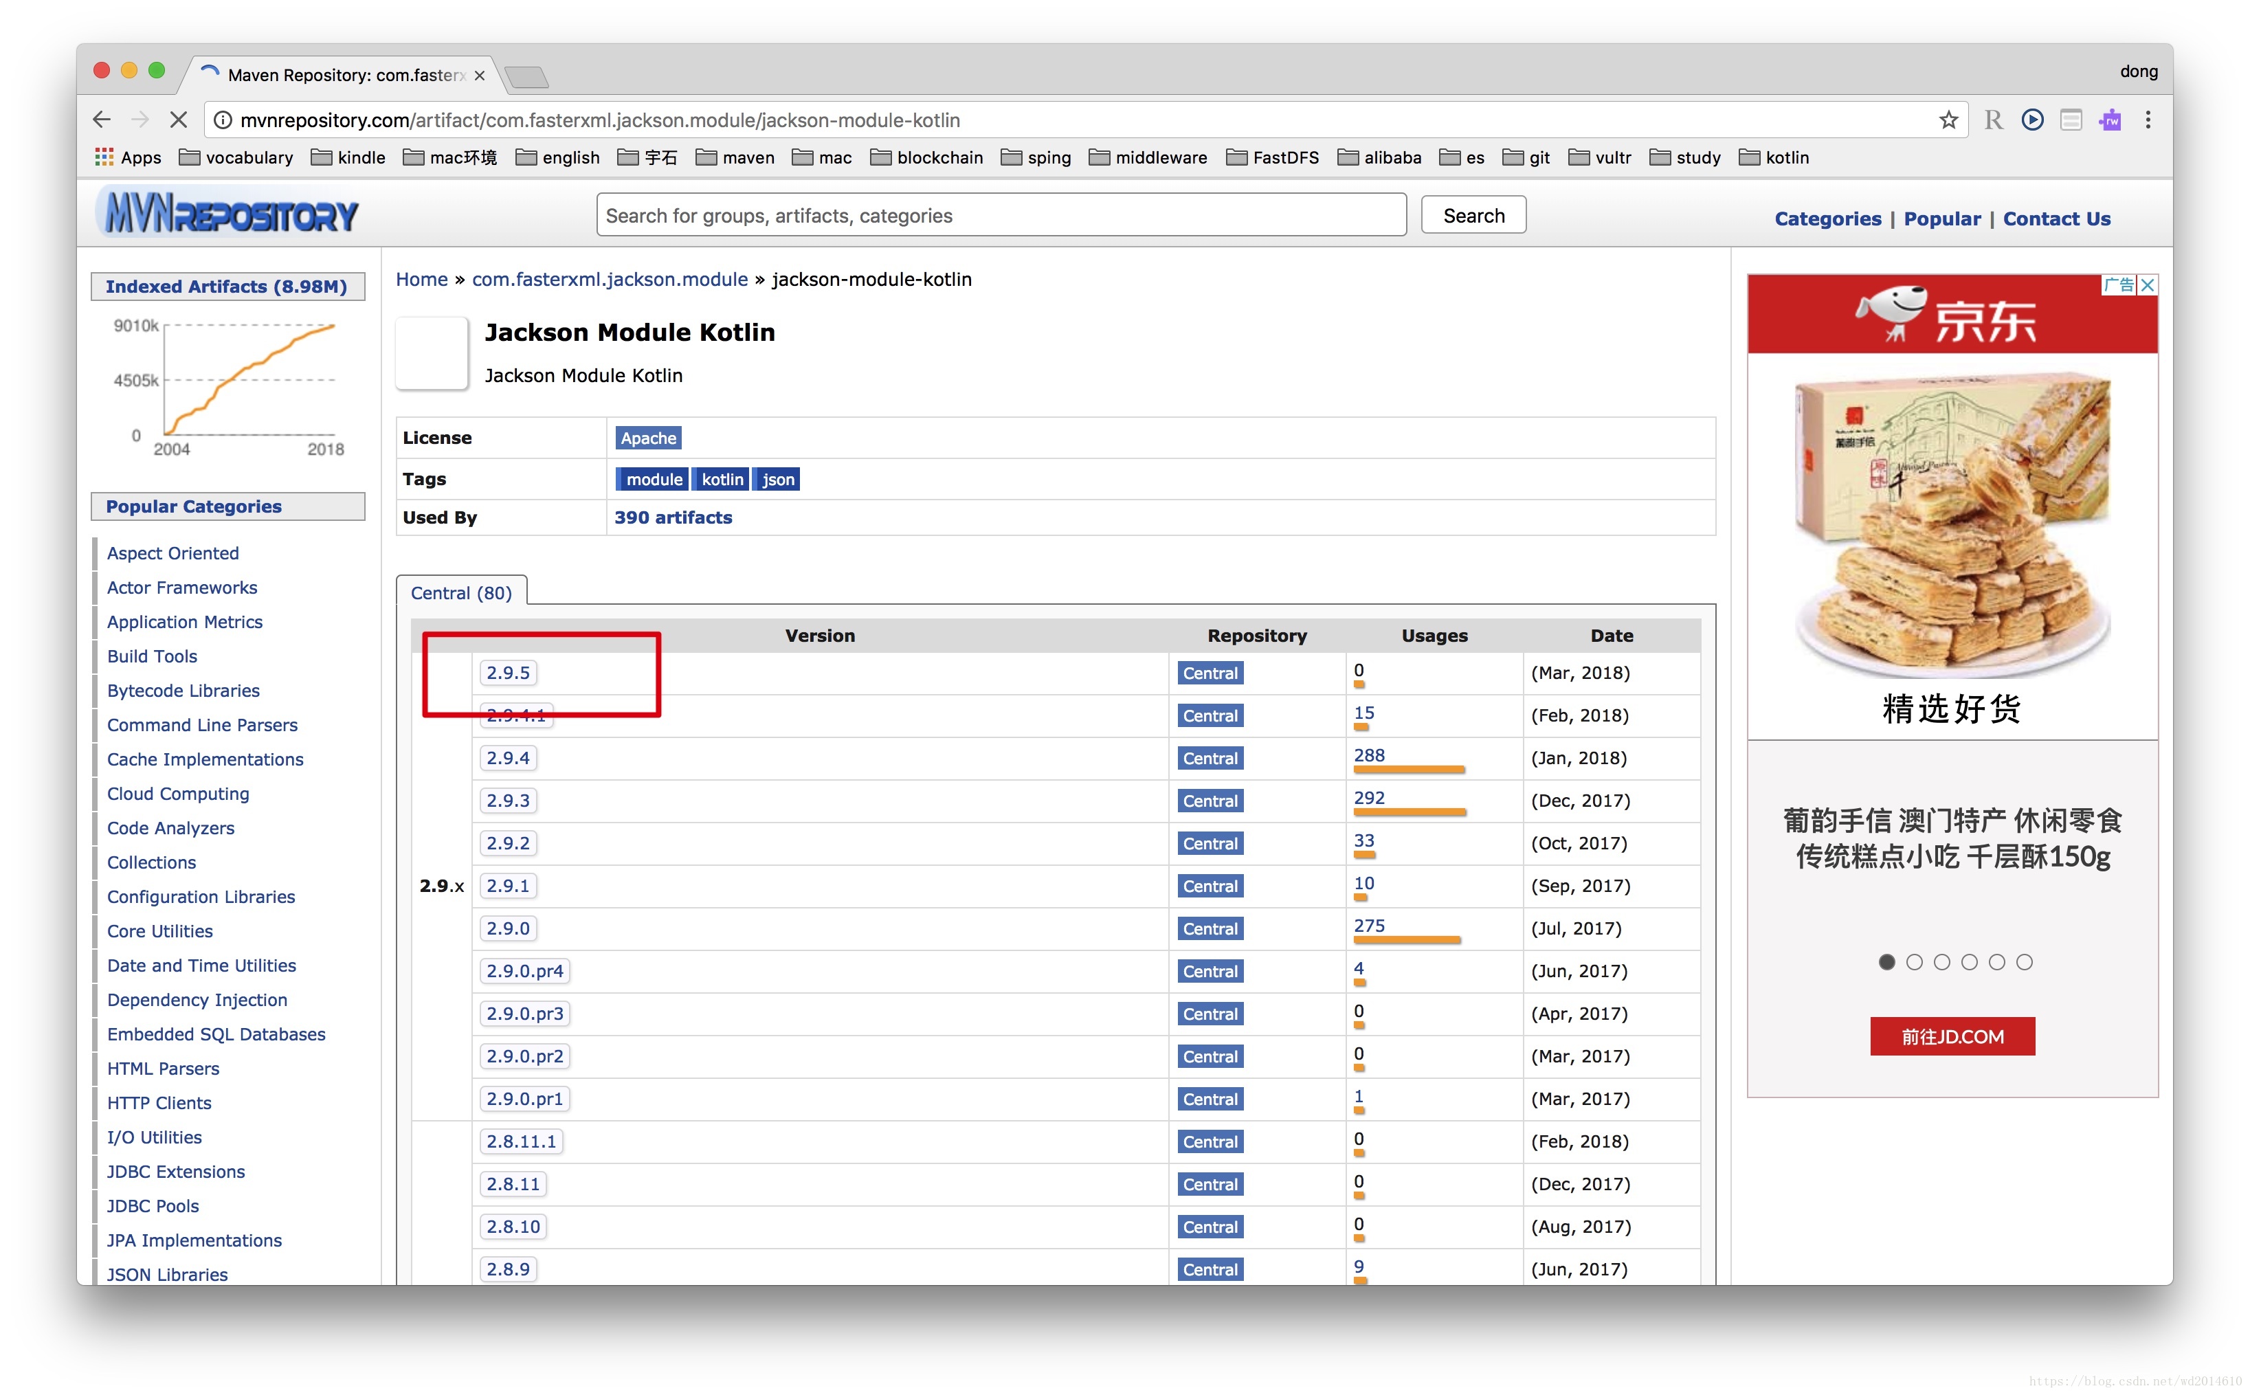Close the JD advertisement with X
Viewport: 2250px width, 1395px height.
pyautogui.click(x=2147, y=285)
